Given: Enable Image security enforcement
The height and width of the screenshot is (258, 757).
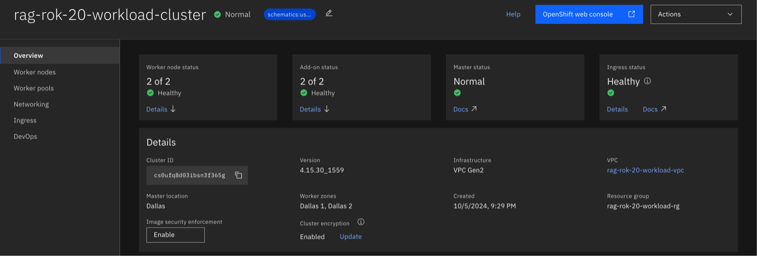Looking at the screenshot, I should click(x=175, y=235).
